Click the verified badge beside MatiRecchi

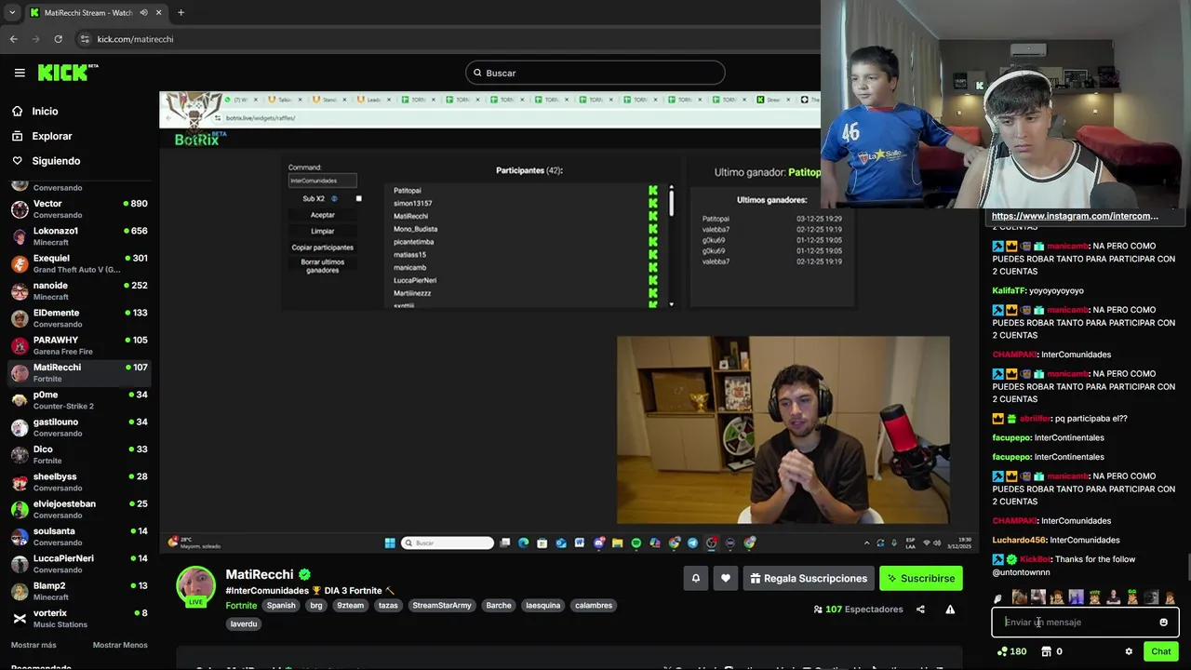[x=304, y=575]
